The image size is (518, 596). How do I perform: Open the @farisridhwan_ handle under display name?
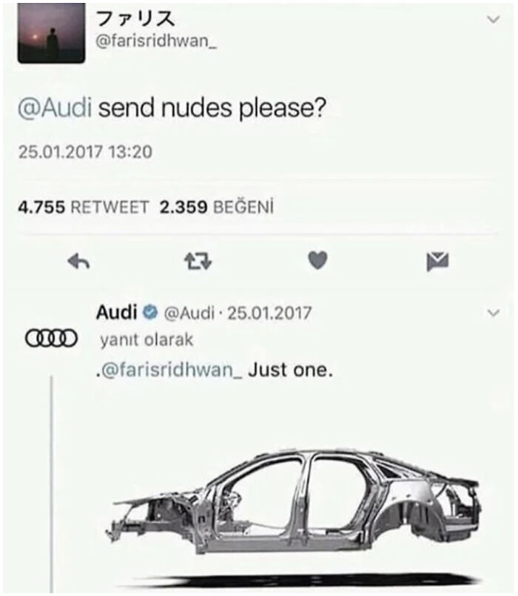[156, 41]
